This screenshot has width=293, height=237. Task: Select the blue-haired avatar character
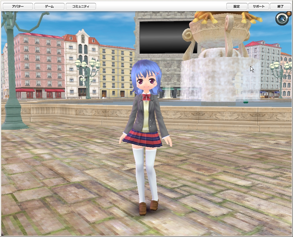coord(145,137)
